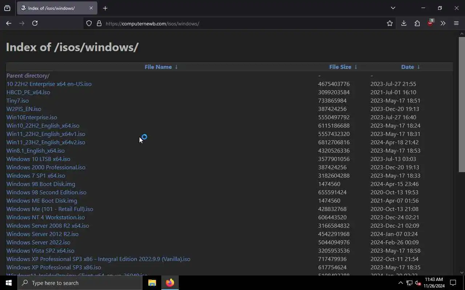Click Windows Server 2008 R2 x64.iso
The image size is (465, 290).
[x=48, y=225]
